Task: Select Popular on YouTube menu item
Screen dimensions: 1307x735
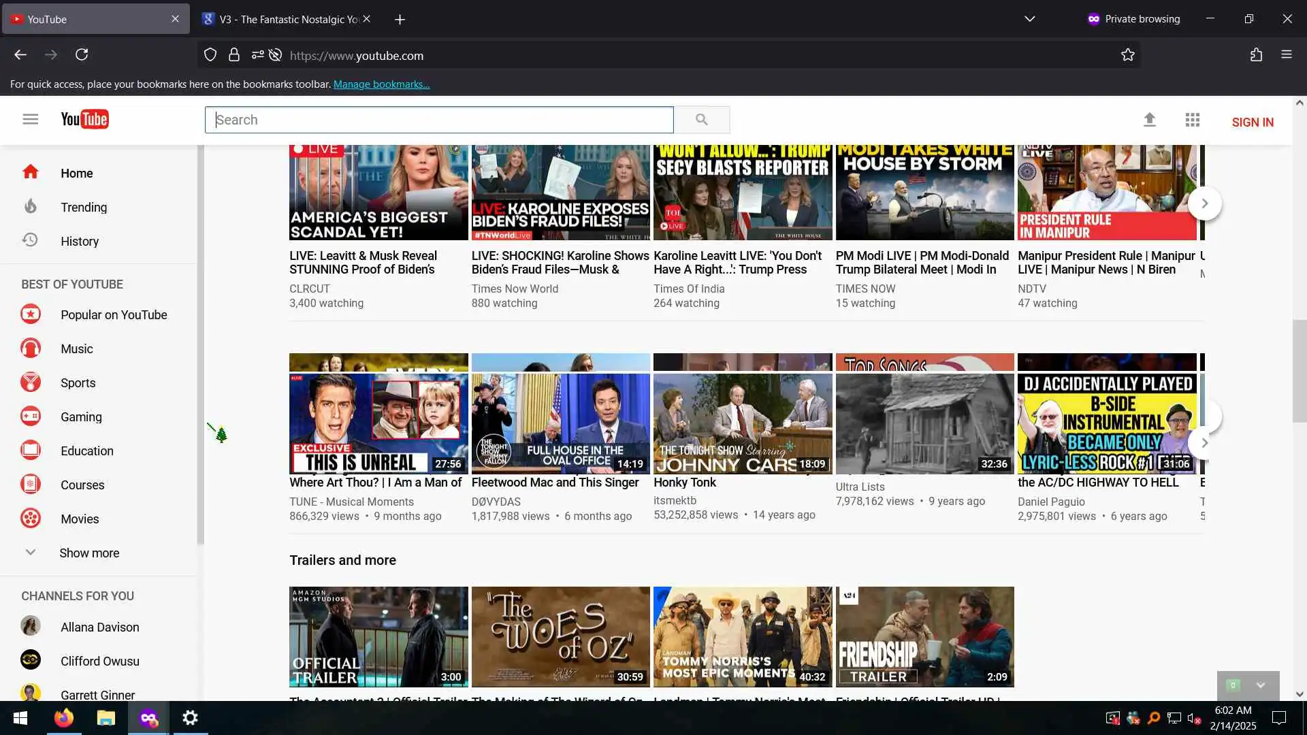Action: coord(113,315)
